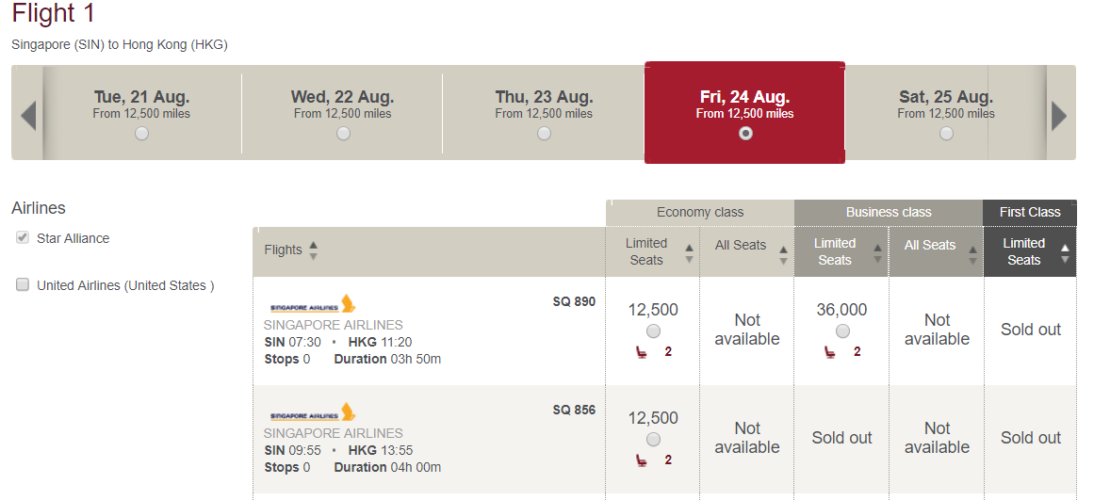1094x500 pixels.
Task: Sort Economy All Seats column
Action: [x=783, y=255]
